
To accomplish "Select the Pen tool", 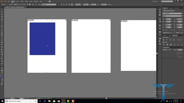I will [2, 19].
